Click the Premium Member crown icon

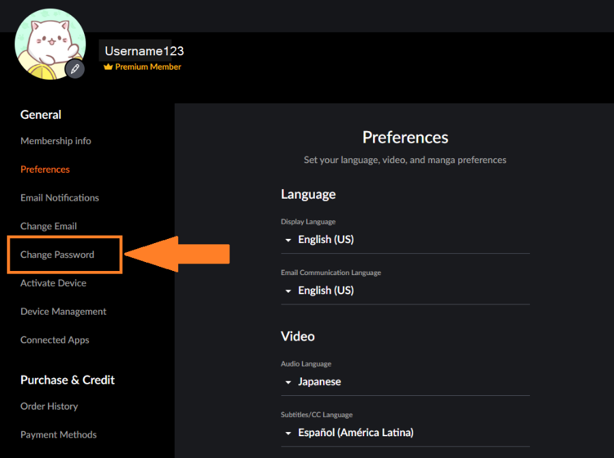click(108, 67)
